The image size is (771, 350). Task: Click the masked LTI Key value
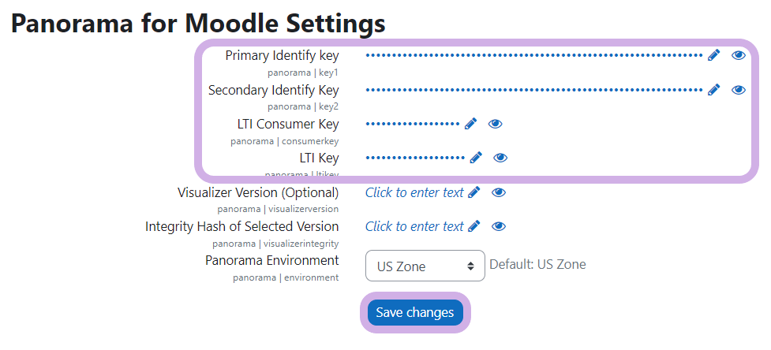[415, 158]
